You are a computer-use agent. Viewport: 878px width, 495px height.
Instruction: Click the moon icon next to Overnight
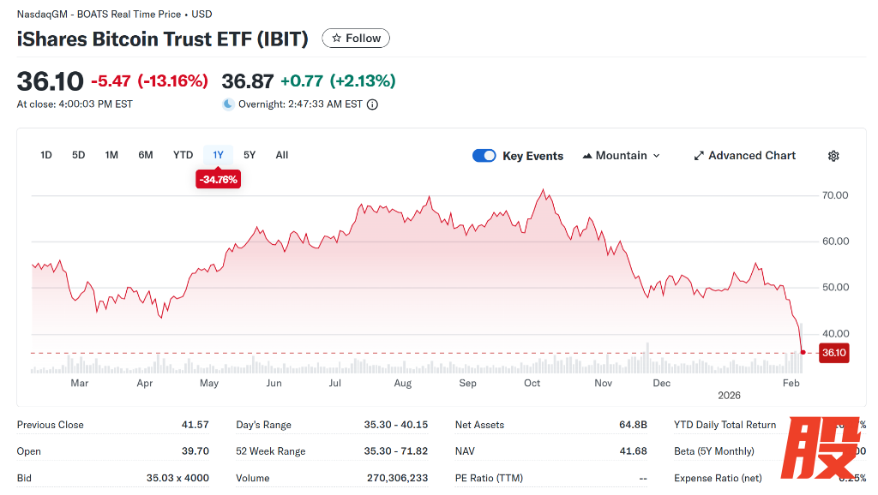(228, 104)
